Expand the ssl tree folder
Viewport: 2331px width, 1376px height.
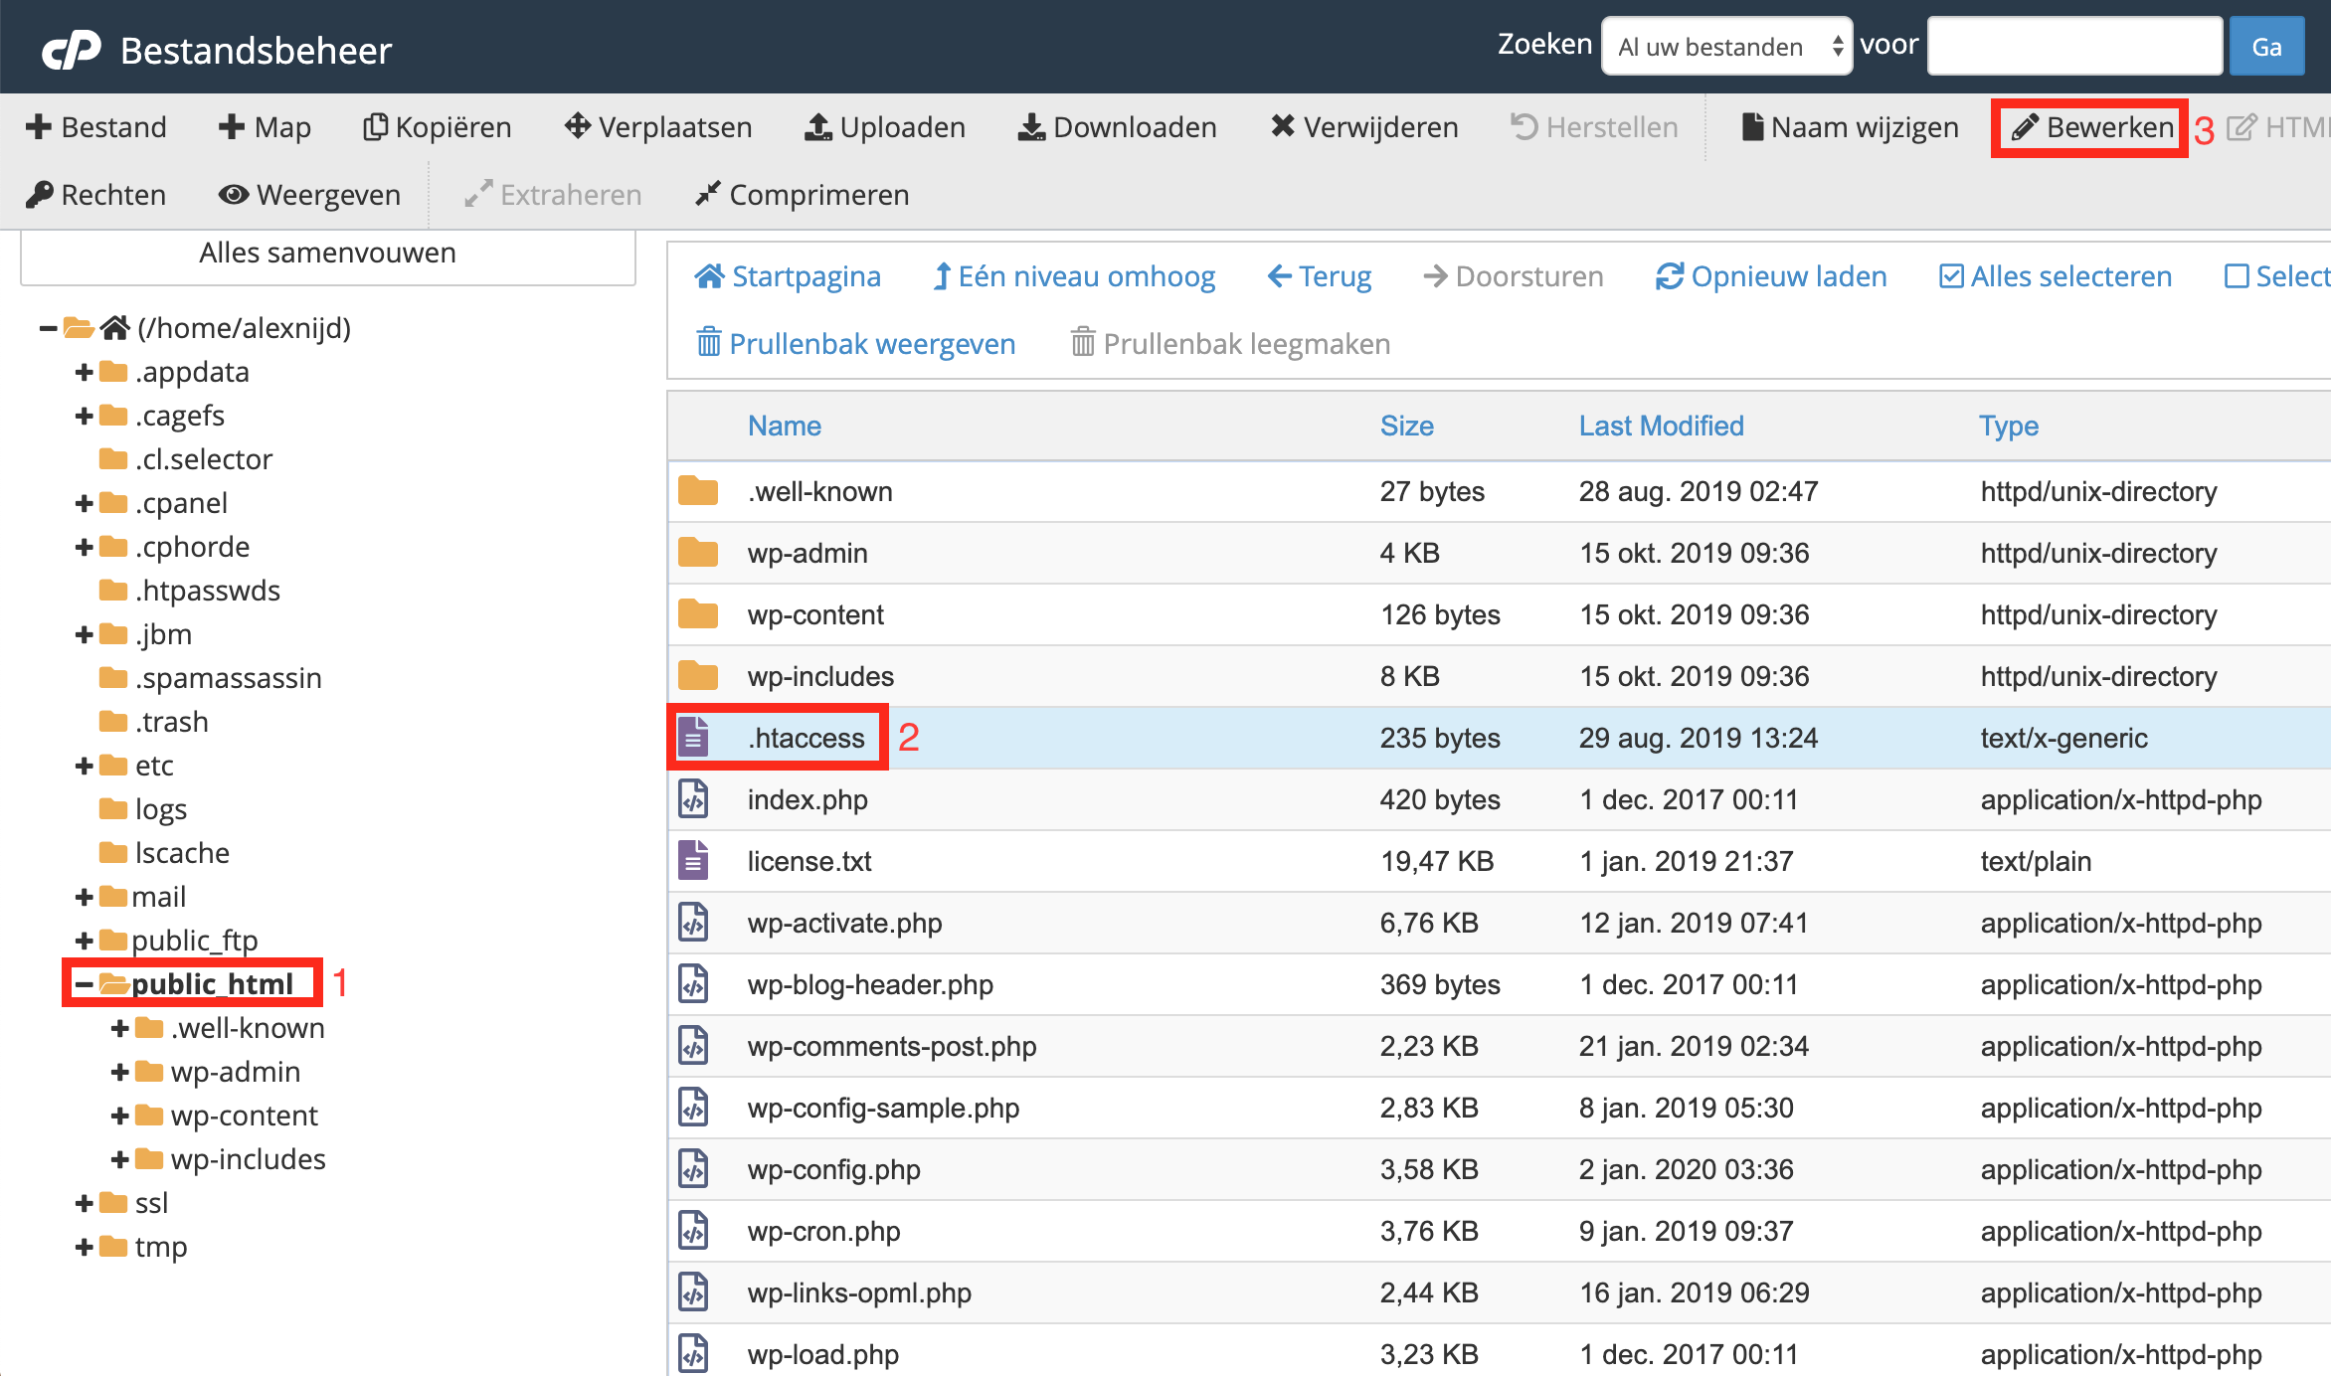pos(85,1203)
